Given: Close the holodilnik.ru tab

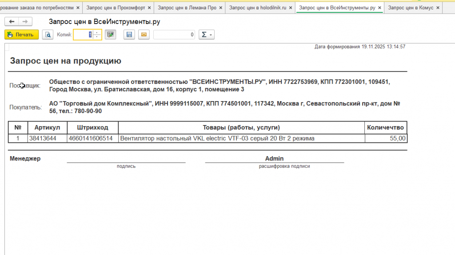Looking at the screenshot, I should [x=291, y=8].
